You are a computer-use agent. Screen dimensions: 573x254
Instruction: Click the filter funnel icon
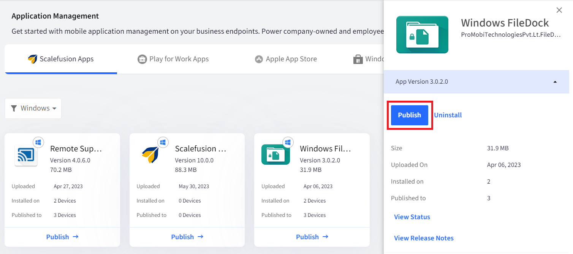(14, 108)
